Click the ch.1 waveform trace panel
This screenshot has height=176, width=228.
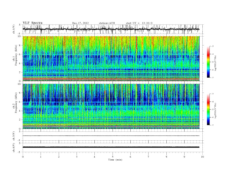coord(113,29)
